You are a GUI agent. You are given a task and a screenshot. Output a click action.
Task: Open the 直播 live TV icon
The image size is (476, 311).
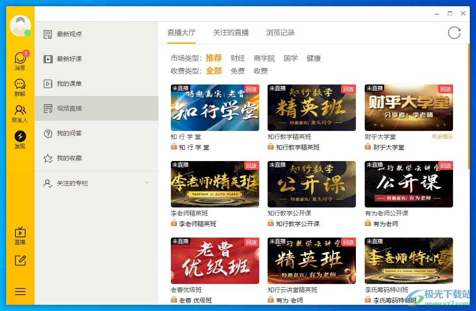tap(20, 236)
